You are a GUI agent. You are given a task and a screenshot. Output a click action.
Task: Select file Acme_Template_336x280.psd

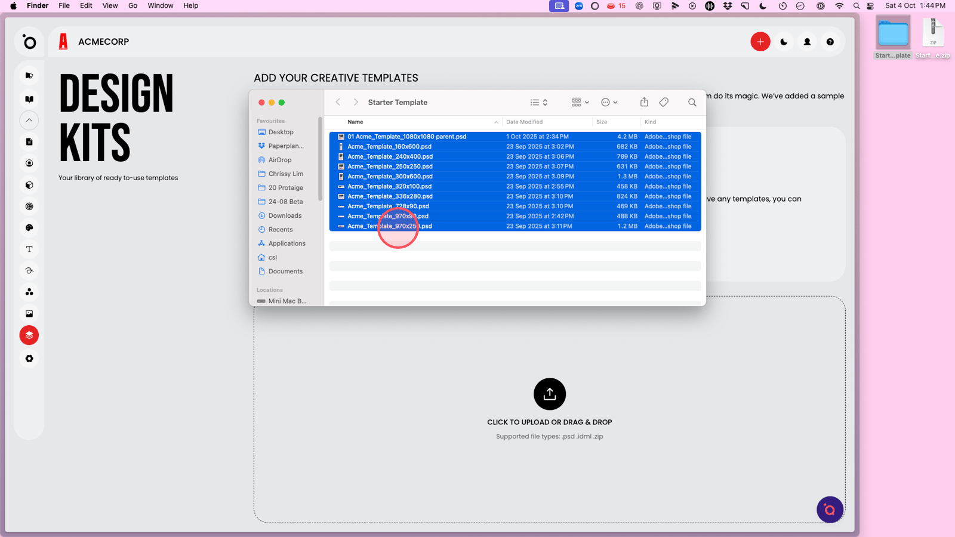[515, 196]
